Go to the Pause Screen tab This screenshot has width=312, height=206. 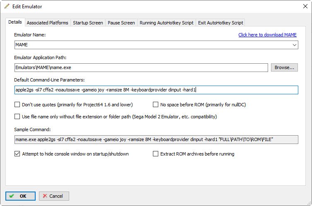(x=121, y=23)
